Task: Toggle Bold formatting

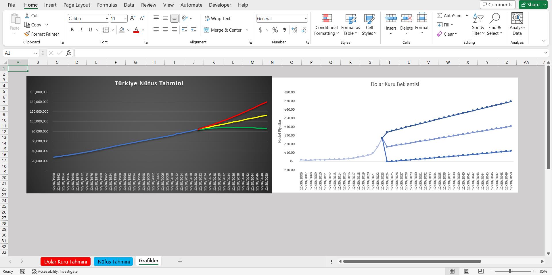Action: 72,30
